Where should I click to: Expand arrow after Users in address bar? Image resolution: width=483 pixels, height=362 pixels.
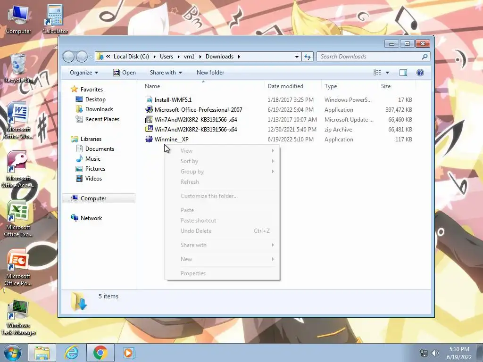pyautogui.click(x=179, y=57)
